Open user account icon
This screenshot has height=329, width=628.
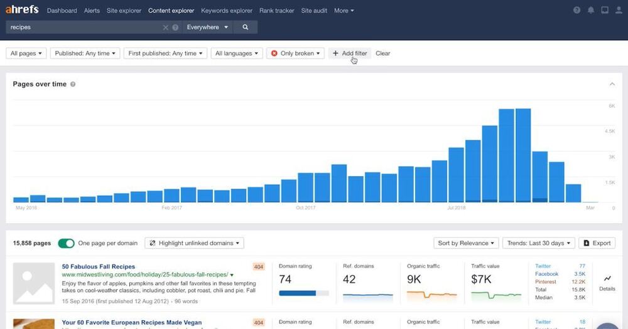pos(619,11)
